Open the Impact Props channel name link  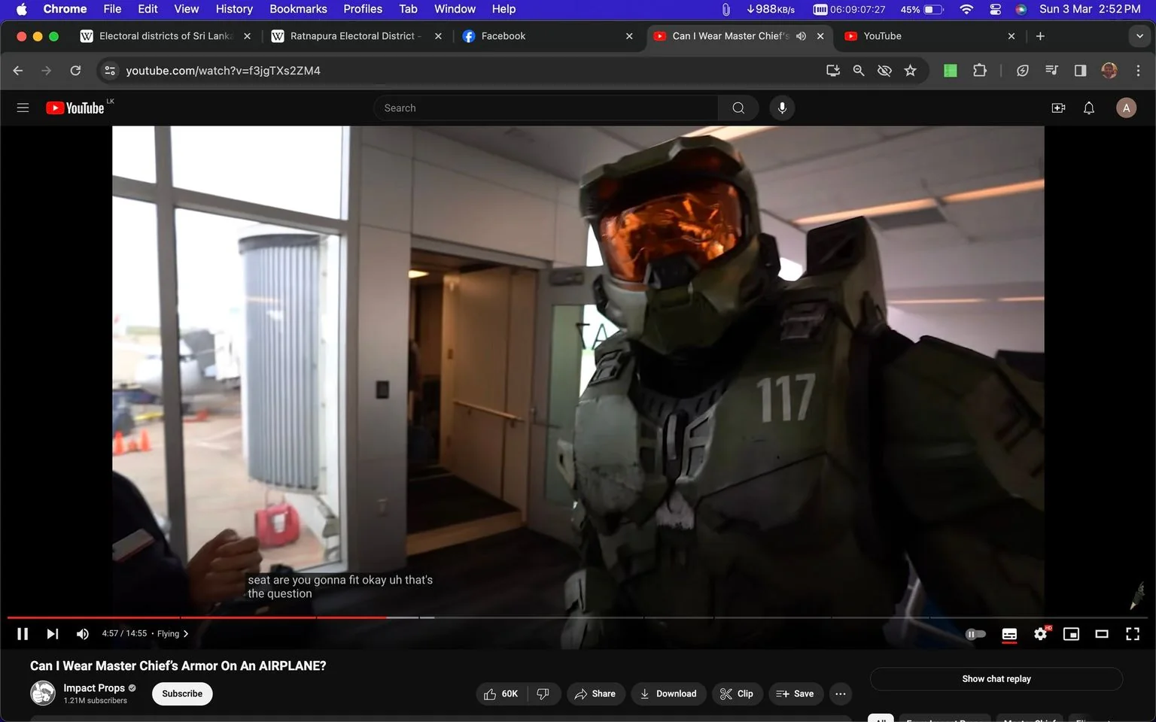point(94,687)
